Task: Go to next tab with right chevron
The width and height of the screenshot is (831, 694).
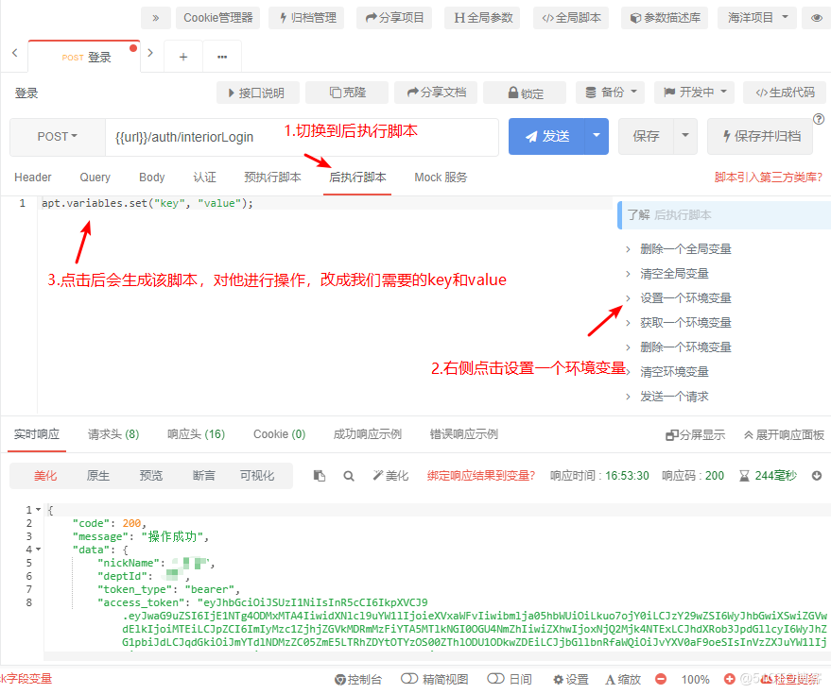Action: pyautogui.click(x=150, y=53)
